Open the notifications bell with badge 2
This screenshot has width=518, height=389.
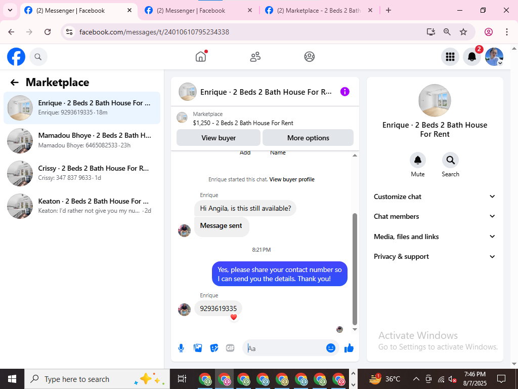click(472, 57)
